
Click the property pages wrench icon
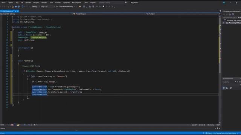point(231,88)
